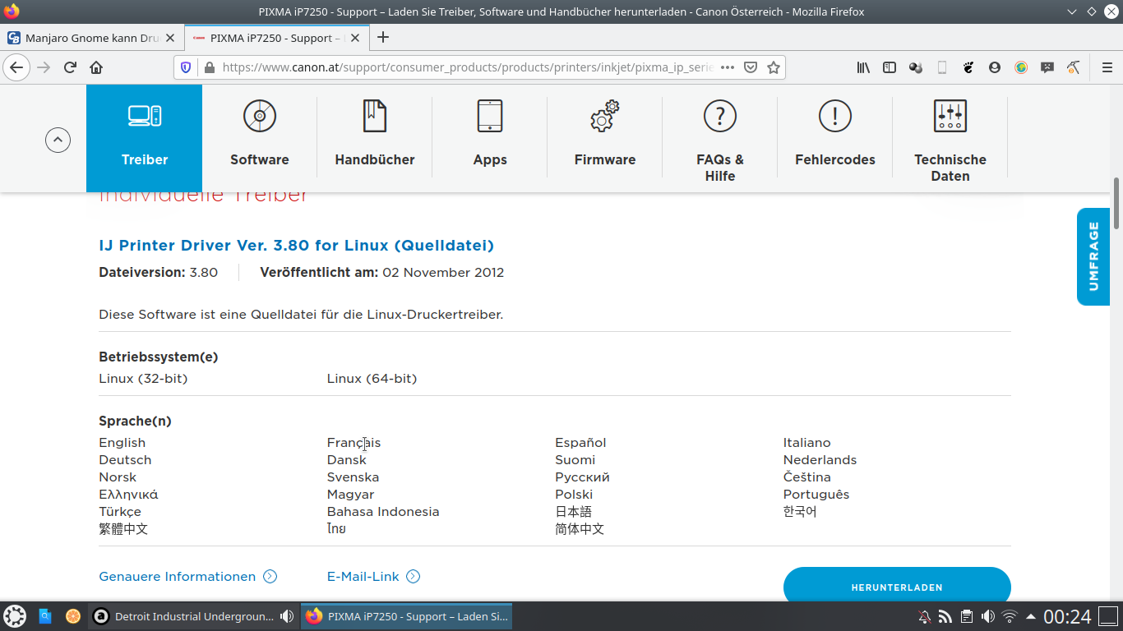1123x631 pixels.
Task: Open the Fehlercodes tab
Action: [835, 138]
